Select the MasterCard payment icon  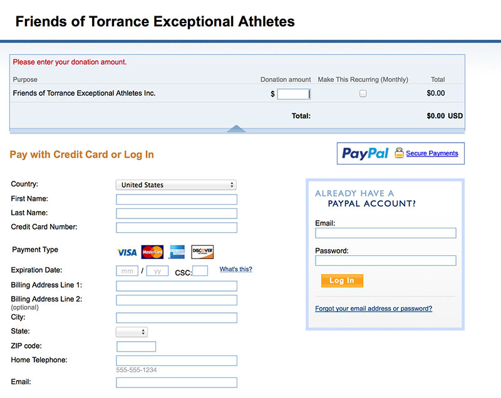coord(152,252)
